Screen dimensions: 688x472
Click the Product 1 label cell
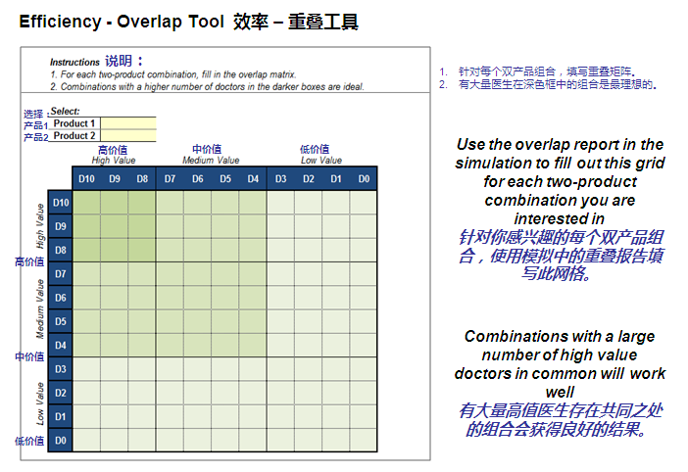74,123
